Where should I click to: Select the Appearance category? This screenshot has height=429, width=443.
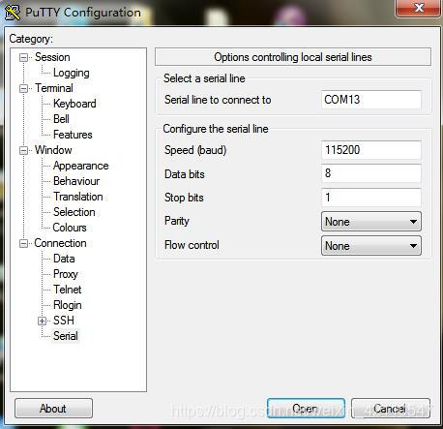pyautogui.click(x=80, y=166)
